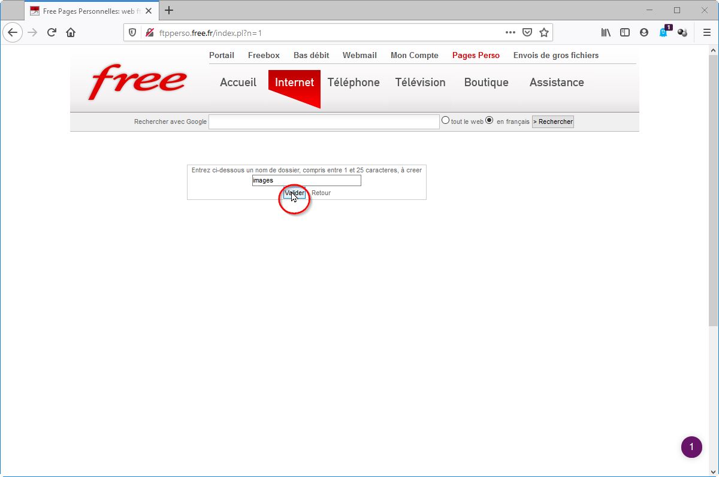Image resolution: width=719 pixels, height=477 pixels.
Task: Open the Téléphone main menu
Action: 354,83
